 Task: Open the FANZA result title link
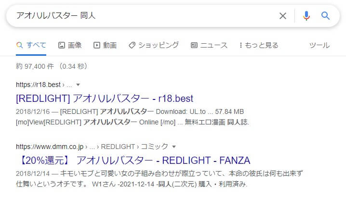133,160
